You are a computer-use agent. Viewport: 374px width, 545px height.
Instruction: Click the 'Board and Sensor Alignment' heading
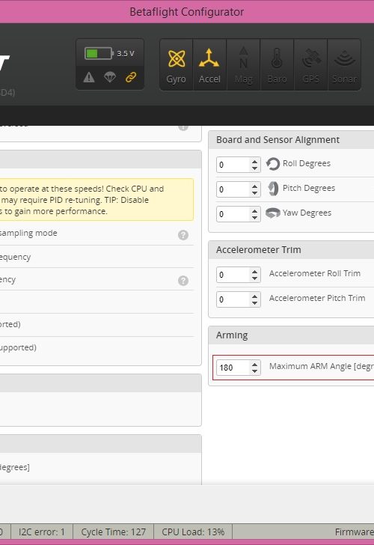278,140
